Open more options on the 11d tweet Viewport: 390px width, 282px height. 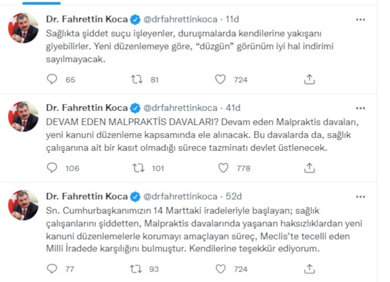360,20
